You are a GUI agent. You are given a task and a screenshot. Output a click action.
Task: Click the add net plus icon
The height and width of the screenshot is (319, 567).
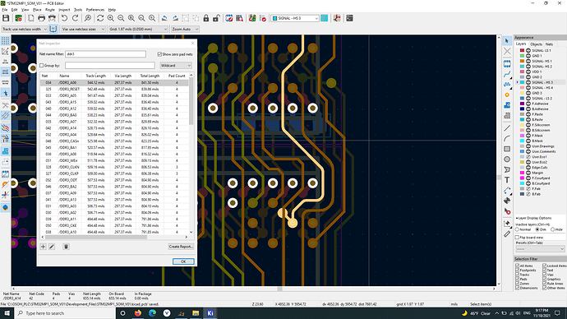(x=43, y=247)
